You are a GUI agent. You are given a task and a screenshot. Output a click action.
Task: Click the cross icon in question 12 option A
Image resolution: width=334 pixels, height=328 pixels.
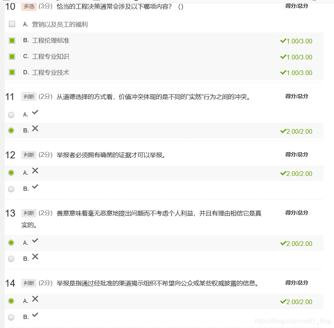click(35, 170)
